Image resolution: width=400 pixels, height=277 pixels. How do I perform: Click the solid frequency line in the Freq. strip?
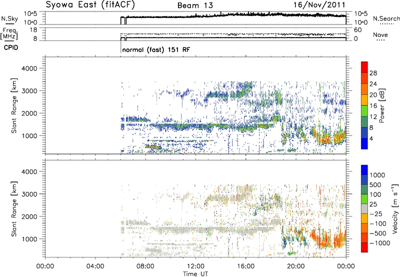pos(233,37)
